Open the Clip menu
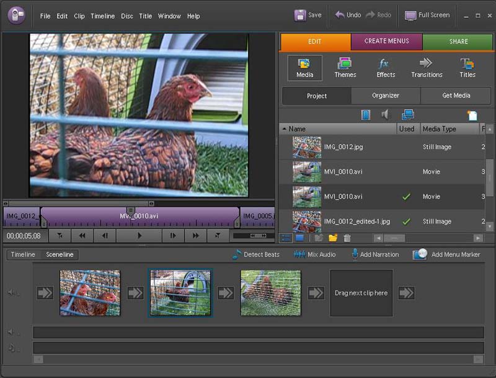 (x=79, y=16)
